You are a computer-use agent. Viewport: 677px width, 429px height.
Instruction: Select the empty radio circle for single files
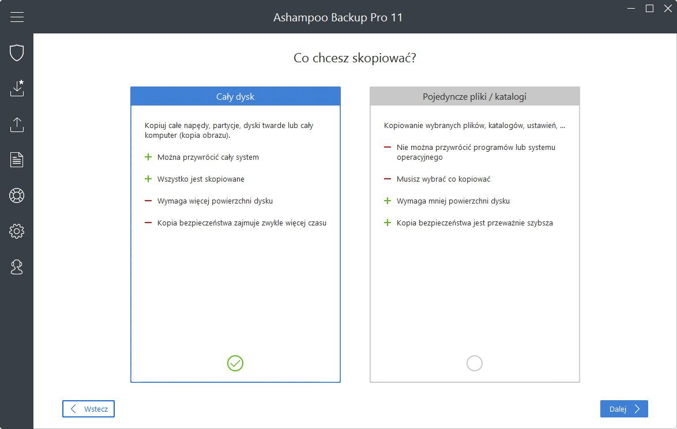tap(475, 363)
